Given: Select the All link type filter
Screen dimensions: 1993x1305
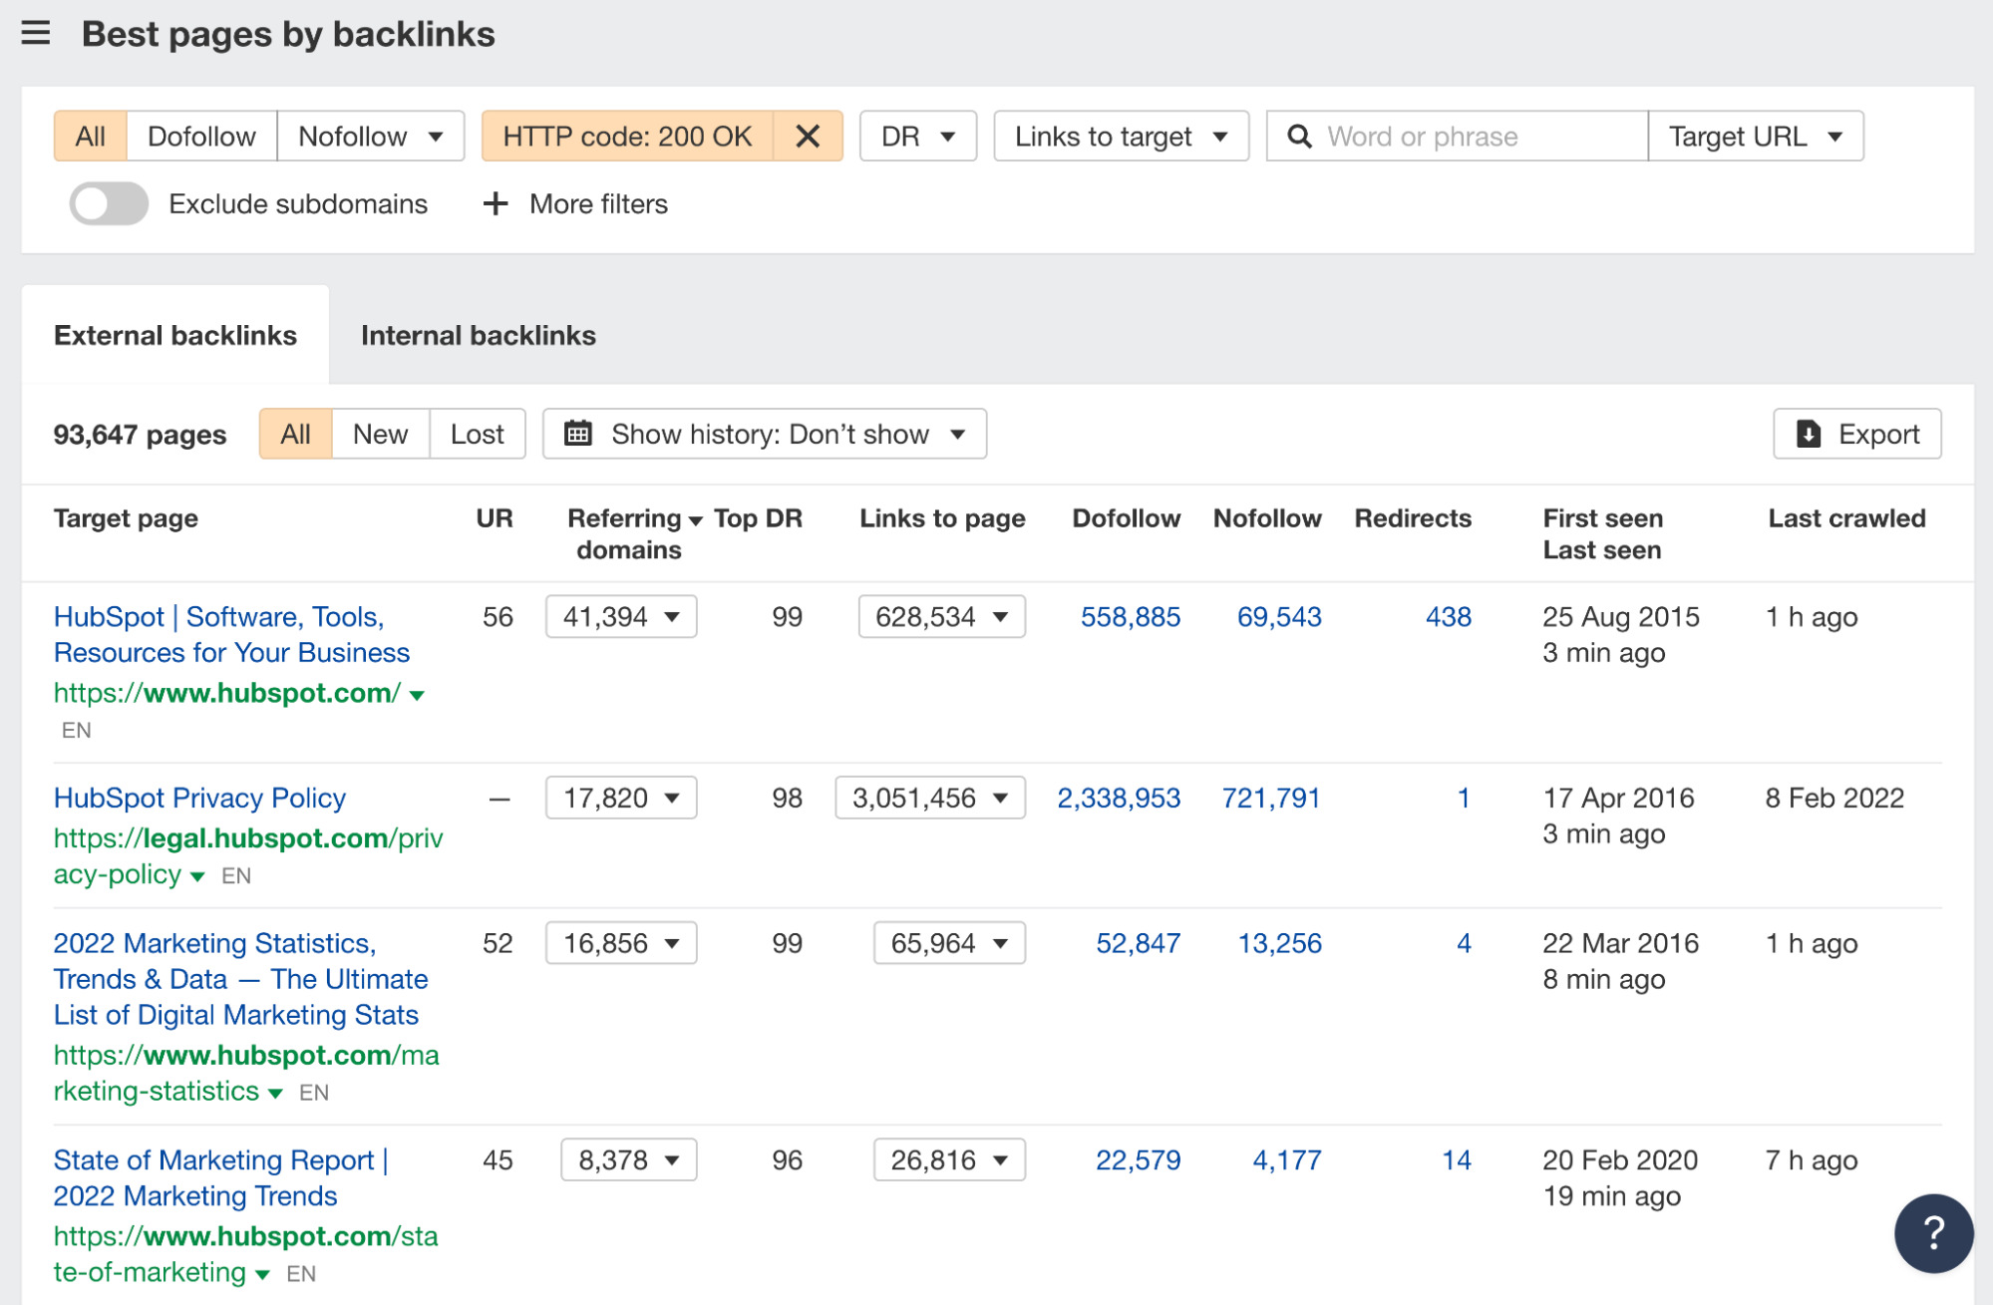Looking at the screenshot, I should coord(91,136).
